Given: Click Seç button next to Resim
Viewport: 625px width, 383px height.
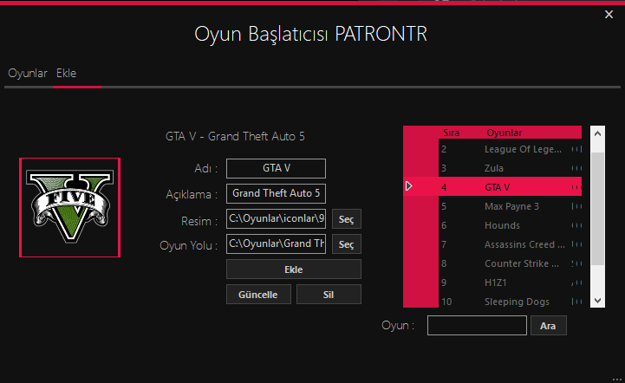Looking at the screenshot, I should coord(347,219).
